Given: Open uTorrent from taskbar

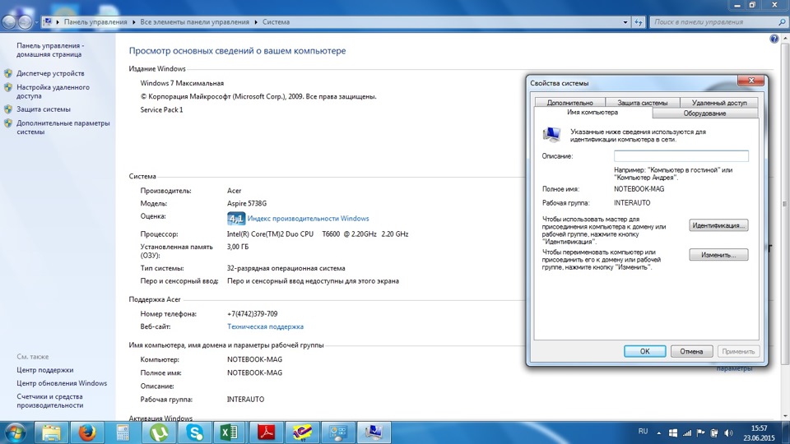Looking at the screenshot, I should [x=159, y=433].
